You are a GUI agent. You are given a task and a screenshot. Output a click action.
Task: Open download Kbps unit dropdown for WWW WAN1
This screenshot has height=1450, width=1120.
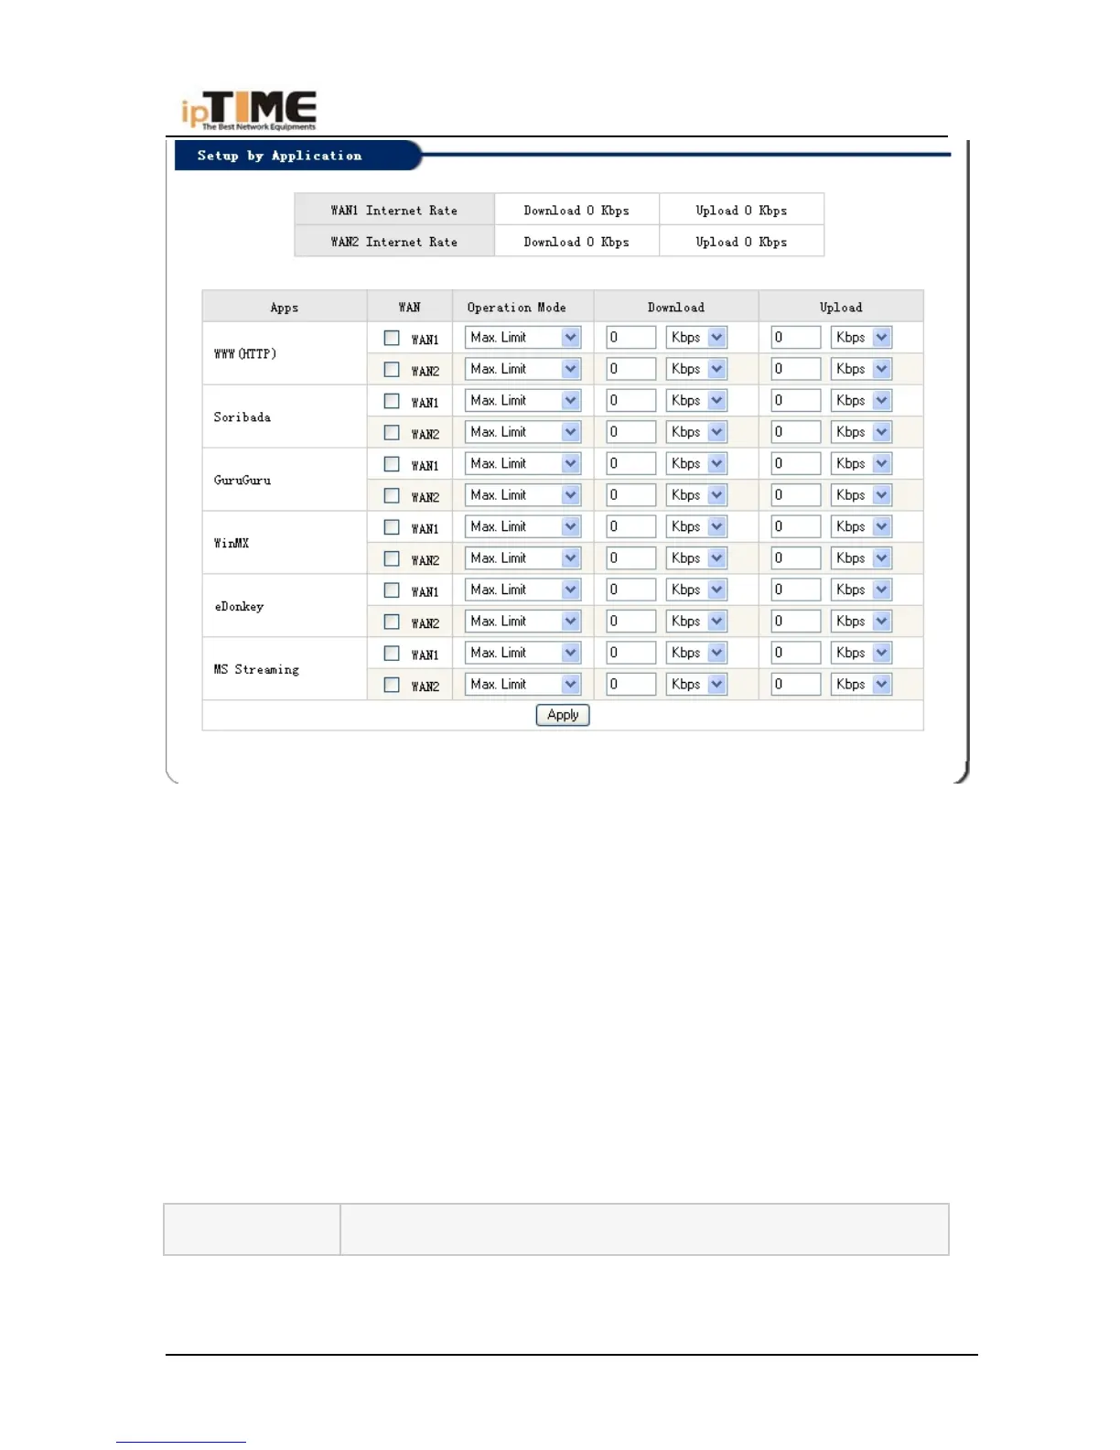(x=696, y=338)
